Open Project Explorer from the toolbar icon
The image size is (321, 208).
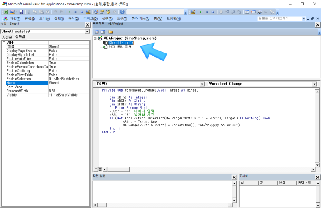coord(96,12)
